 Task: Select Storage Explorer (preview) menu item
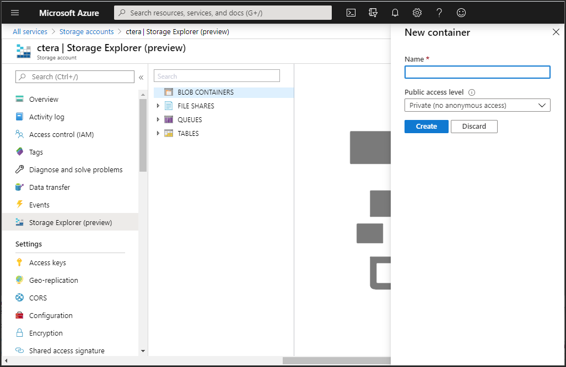70,222
